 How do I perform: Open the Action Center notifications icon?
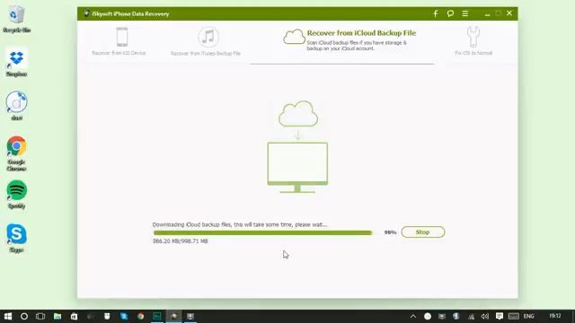500,316
